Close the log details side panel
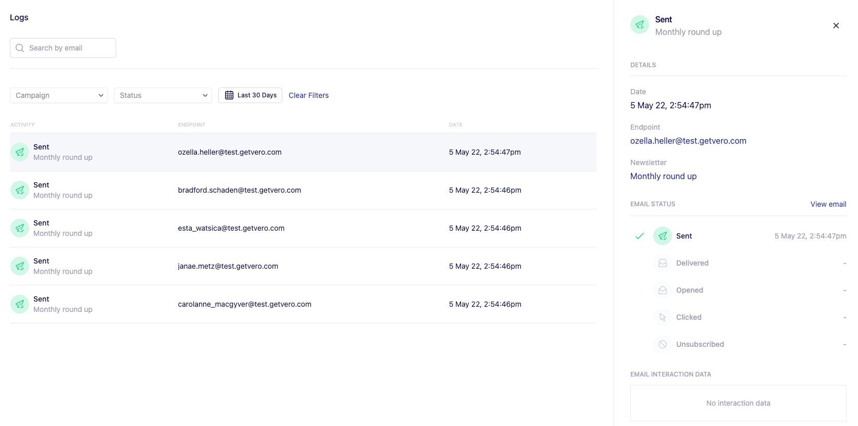 point(836,26)
